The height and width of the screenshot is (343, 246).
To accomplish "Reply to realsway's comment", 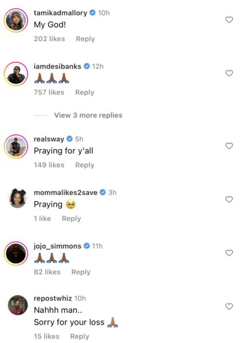I will coord(85,165).
